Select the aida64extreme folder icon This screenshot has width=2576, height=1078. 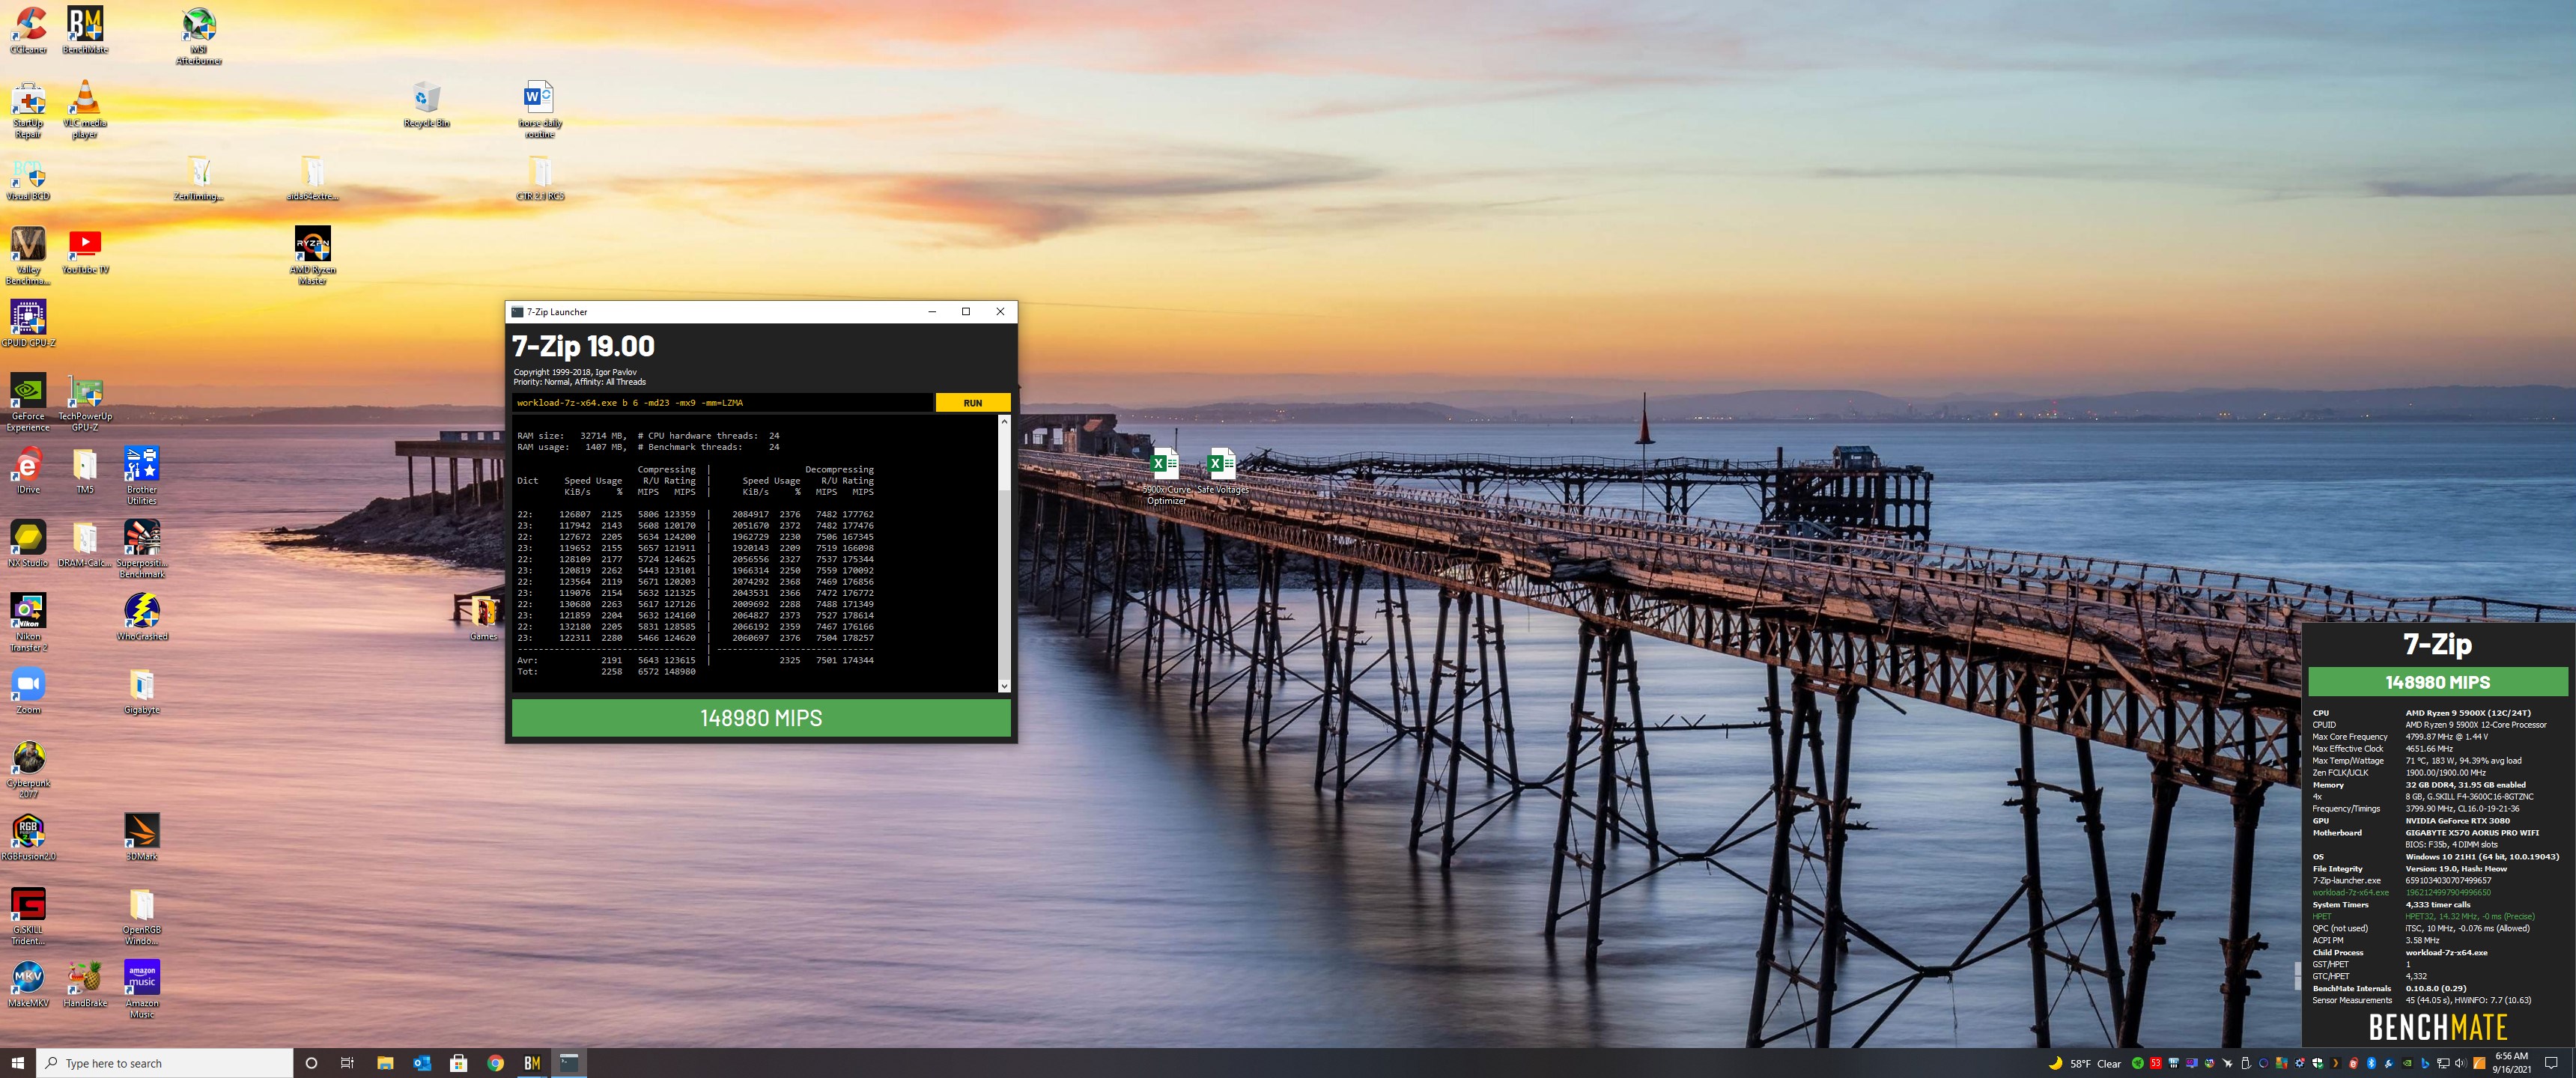pos(312,178)
